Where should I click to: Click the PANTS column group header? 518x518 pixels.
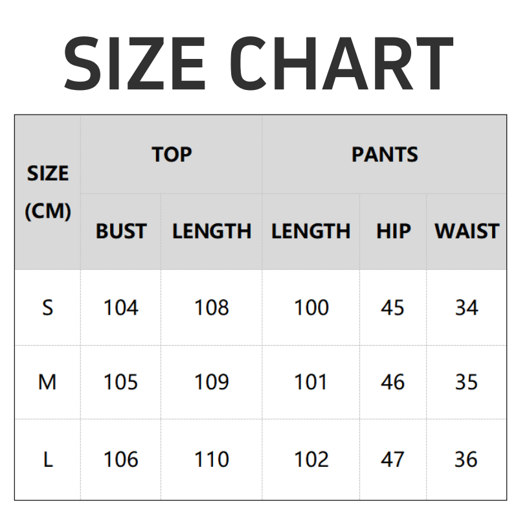385,155
